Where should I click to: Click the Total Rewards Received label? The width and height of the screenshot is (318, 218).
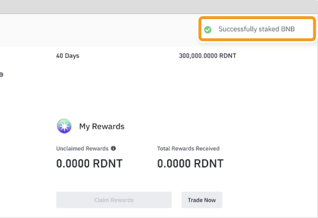point(188,149)
